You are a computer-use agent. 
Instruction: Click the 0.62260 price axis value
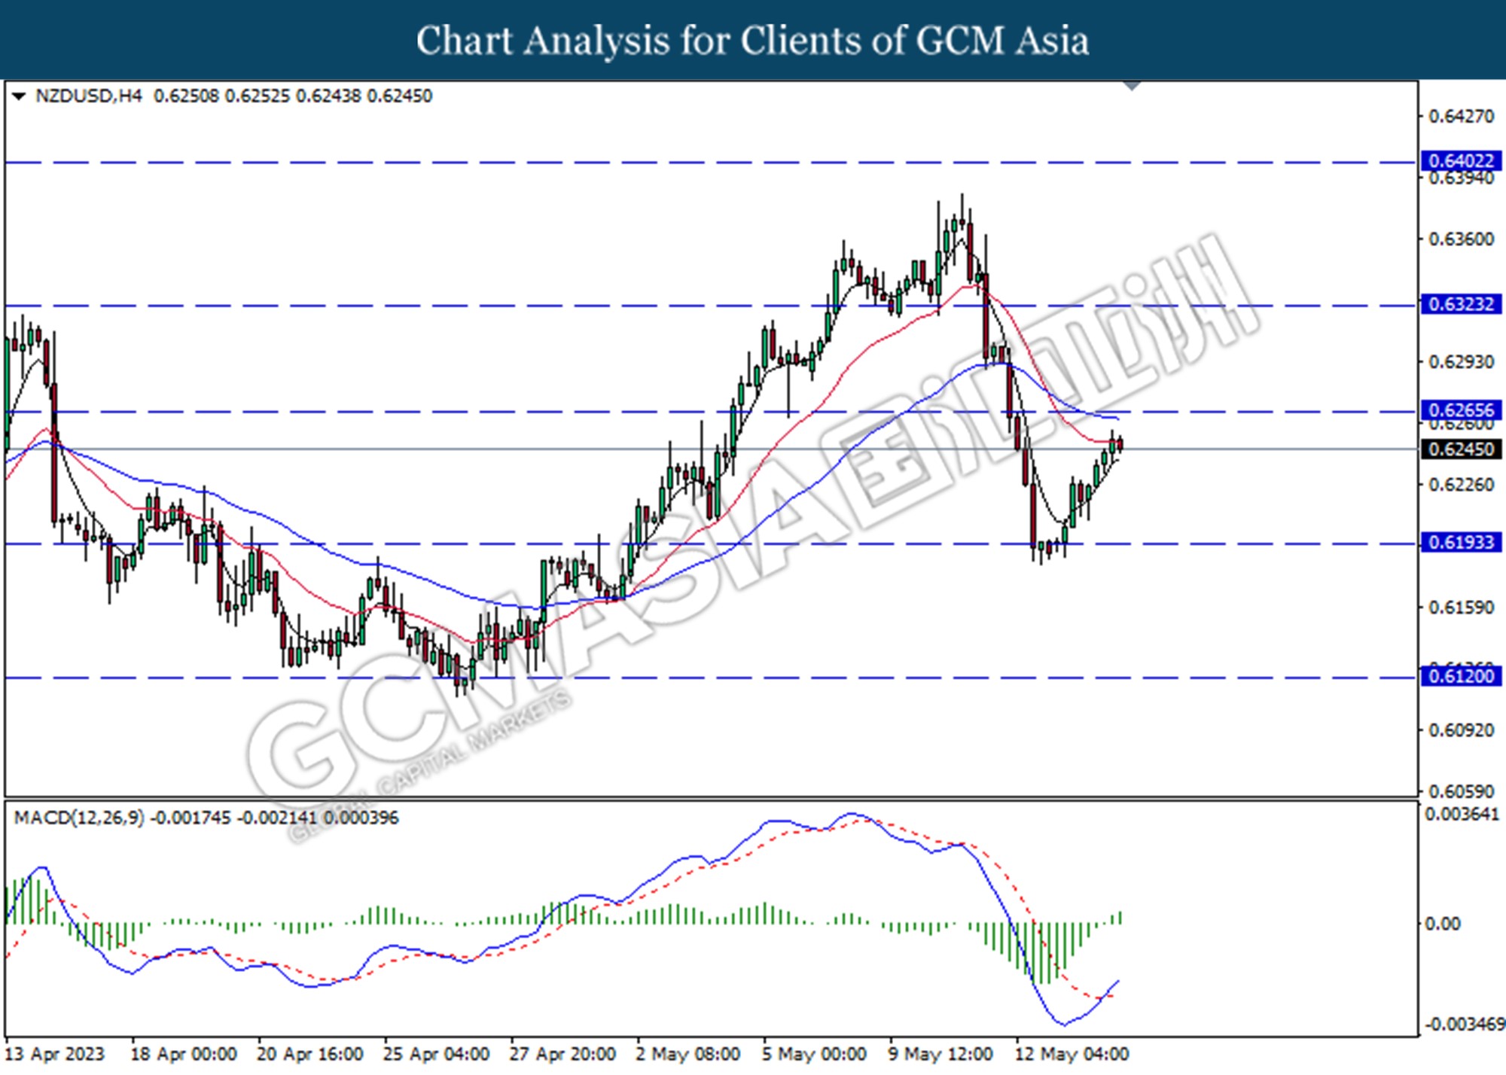coord(1462,485)
